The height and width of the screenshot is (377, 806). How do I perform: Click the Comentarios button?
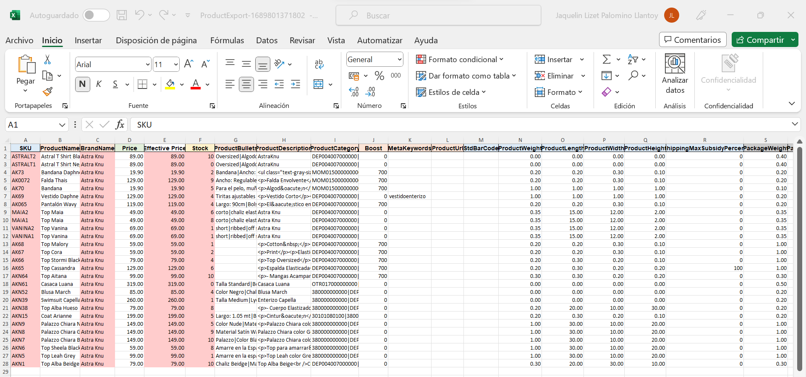tap(693, 40)
